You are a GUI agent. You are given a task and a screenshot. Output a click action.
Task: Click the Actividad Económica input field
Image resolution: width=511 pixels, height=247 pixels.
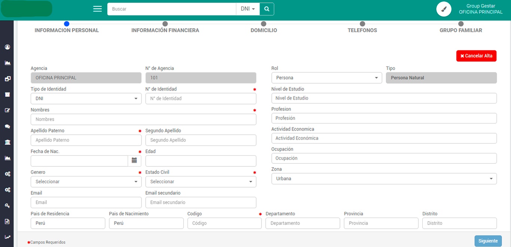pos(384,138)
